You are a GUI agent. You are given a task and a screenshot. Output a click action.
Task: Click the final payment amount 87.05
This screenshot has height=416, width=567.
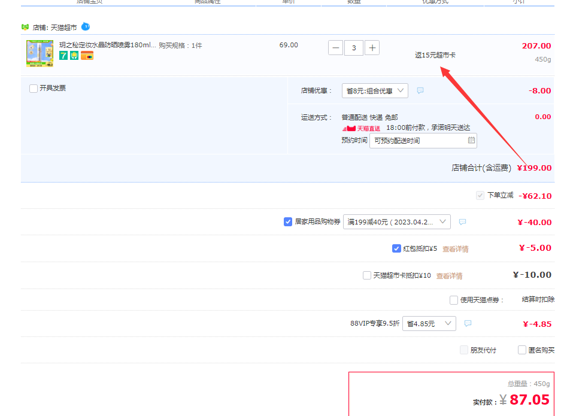point(529,400)
